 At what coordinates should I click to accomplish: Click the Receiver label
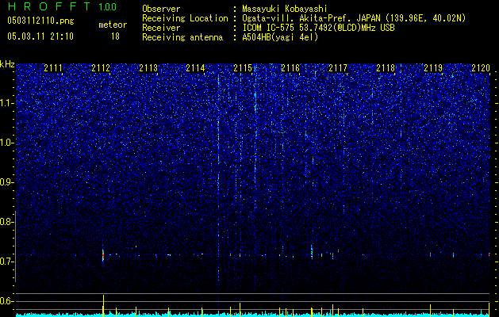[x=161, y=28]
